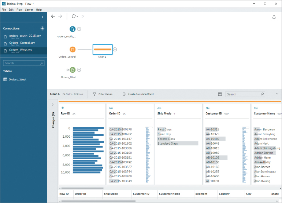
Task: Click the undo back arrow in toolbar
Action: [53, 16]
